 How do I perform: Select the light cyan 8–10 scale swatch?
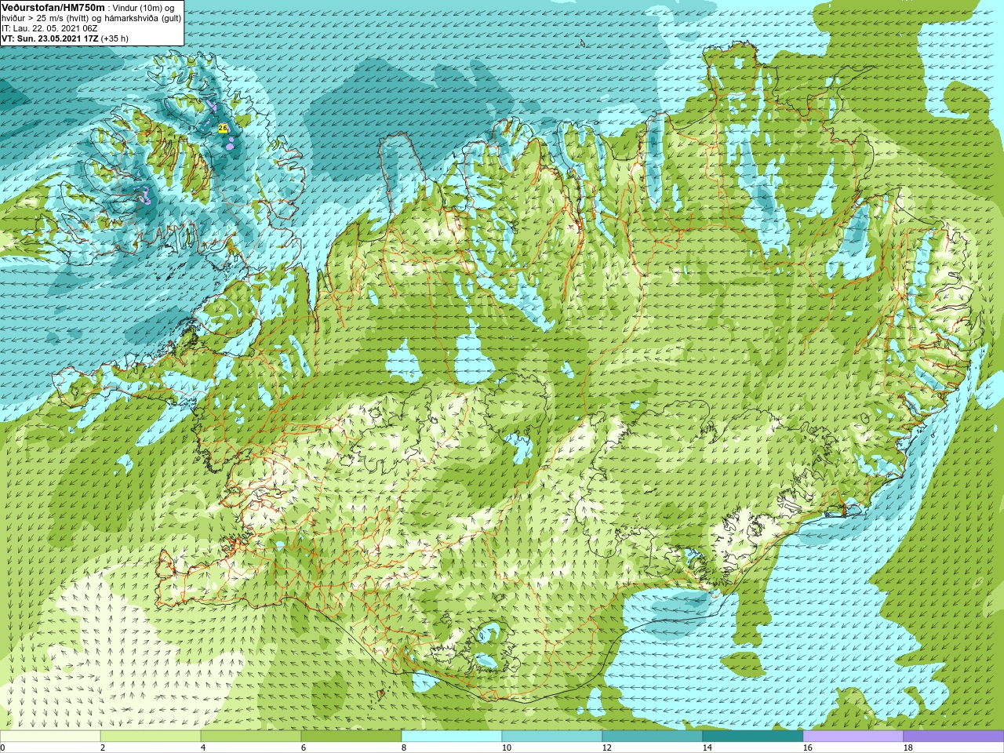click(452, 737)
